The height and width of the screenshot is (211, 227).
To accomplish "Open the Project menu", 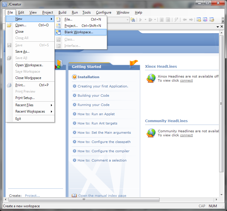I will 47,12.
